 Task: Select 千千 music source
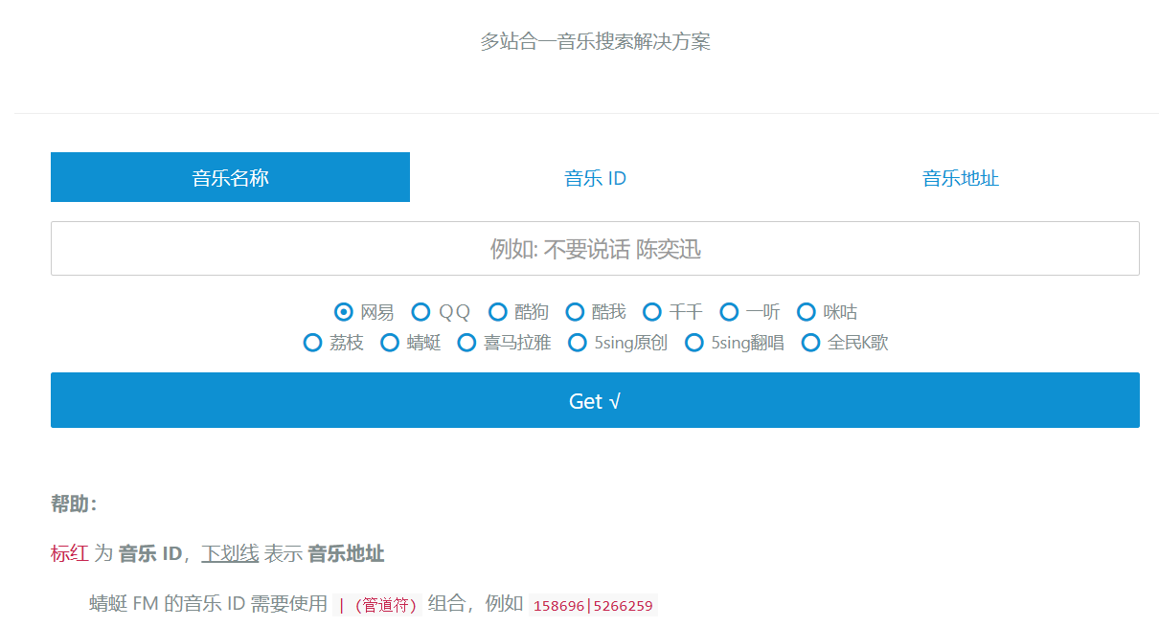(x=652, y=312)
